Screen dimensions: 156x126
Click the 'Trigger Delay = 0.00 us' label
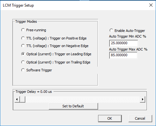34,92
